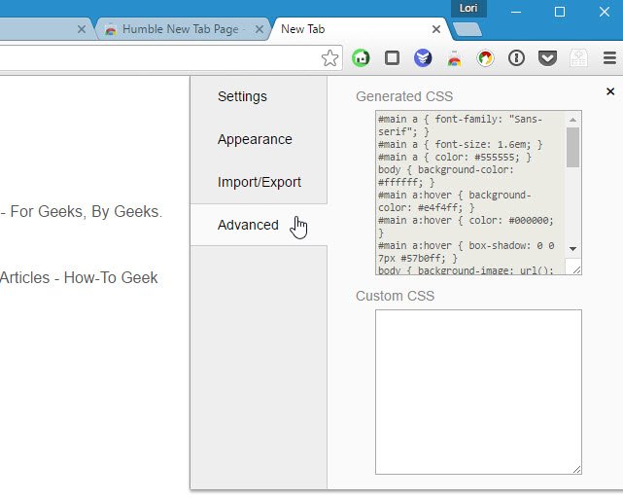Open a new tab with the tab button
This screenshot has width=623, height=501.
pos(467,29)
